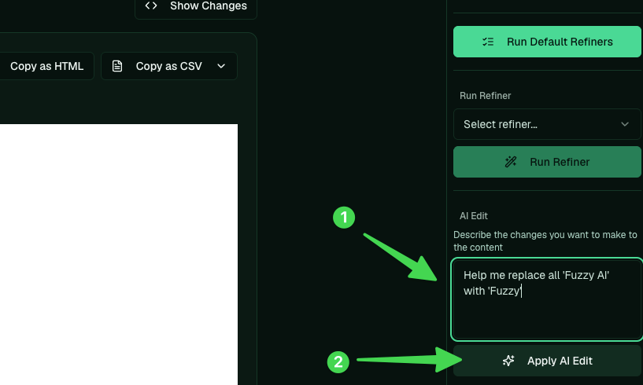Focus the AI Edit description text box
This screenshot has height=385, width=643.
click(547, 299)
